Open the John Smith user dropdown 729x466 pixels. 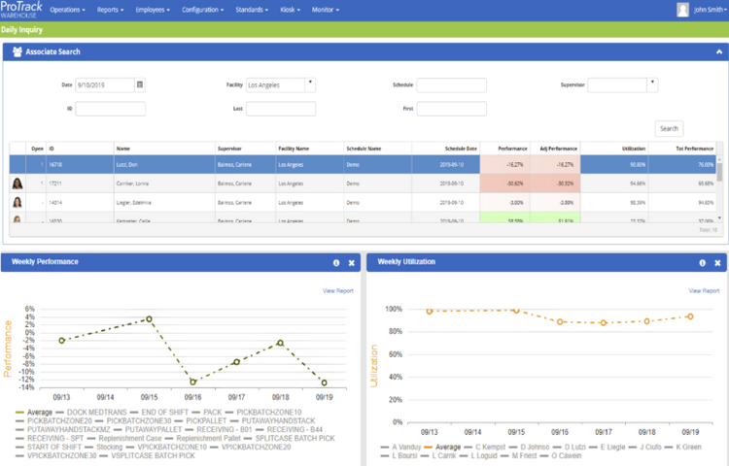pyautogui.click(x=710, y=10)
